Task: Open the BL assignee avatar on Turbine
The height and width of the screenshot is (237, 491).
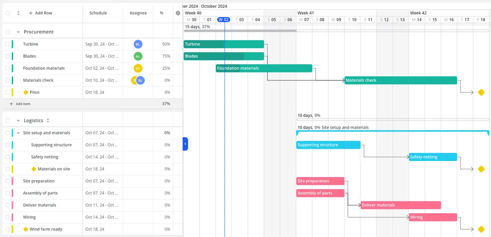Action: 138,44
